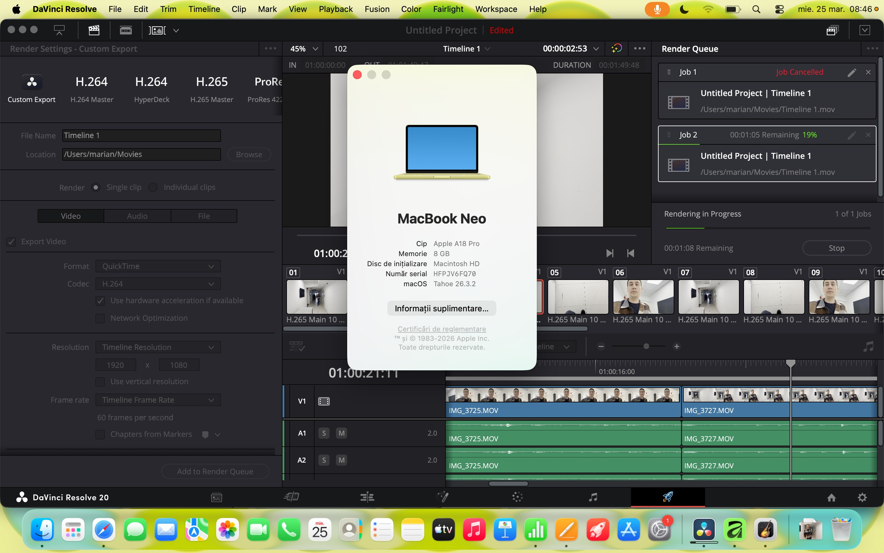Screen dimensions: 884x553
Task: Open the Fusion page icon
Action: point(443,497)
